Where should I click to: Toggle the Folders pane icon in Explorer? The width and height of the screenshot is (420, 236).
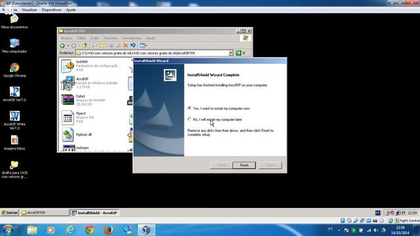(x=102, y=45)
